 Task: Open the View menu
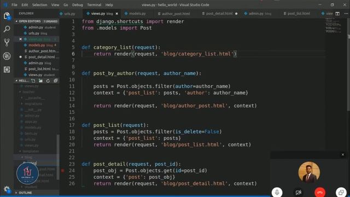tap(55, 5)
